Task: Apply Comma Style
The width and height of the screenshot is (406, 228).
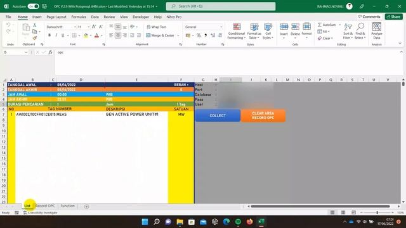Action: (x=206, y=35)
